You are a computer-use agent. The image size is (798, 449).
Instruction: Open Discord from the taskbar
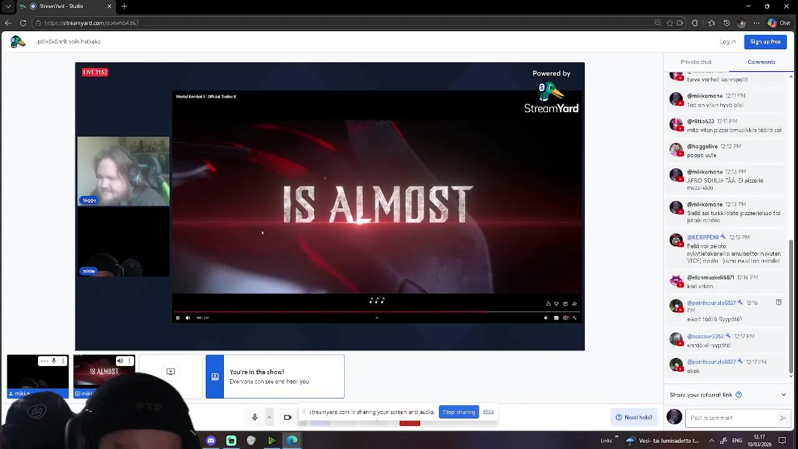pyautogui.click(x=211, y=440)
